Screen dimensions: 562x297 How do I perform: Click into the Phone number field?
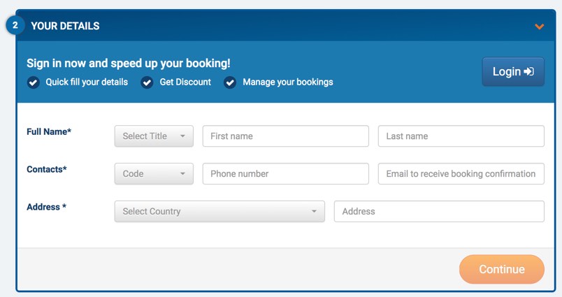286,174
